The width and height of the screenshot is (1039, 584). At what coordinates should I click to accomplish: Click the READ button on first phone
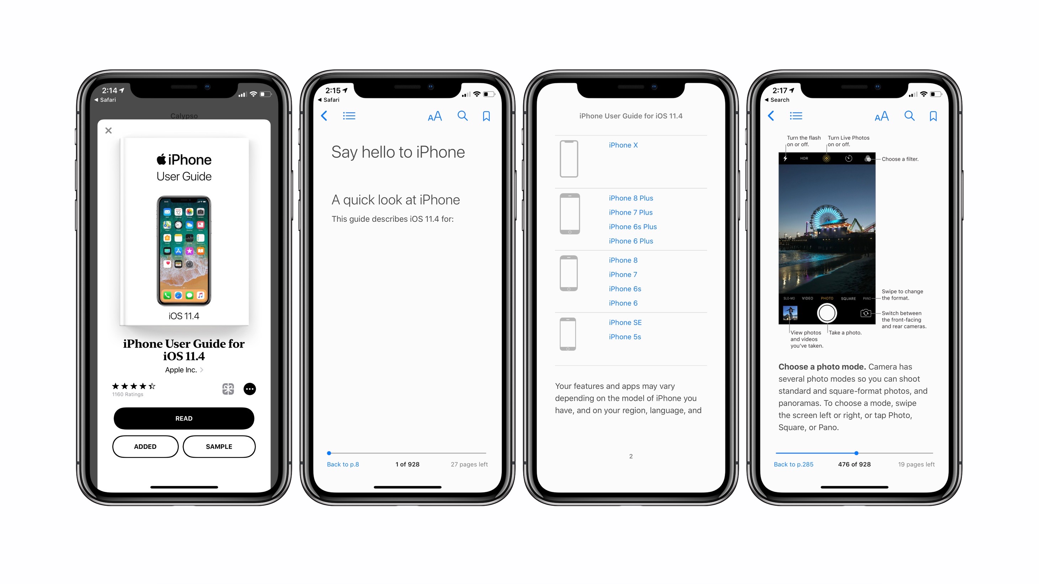(x=184, y=417)
